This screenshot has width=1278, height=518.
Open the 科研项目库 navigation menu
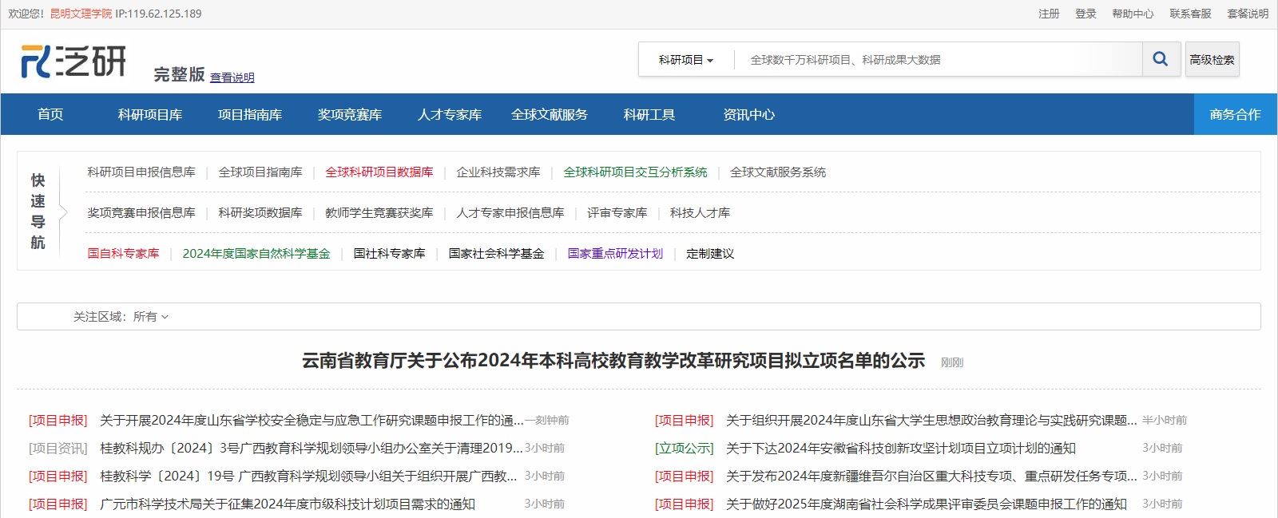(150, 114)
